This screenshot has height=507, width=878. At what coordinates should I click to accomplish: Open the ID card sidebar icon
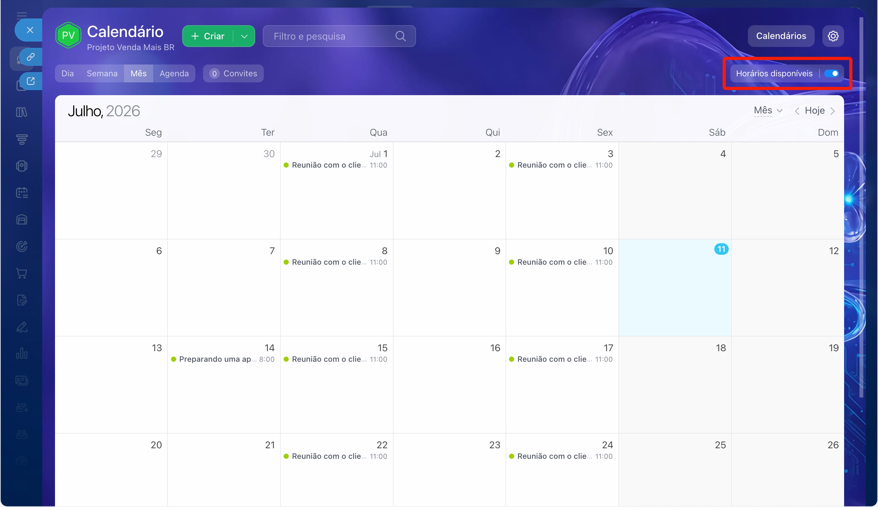[22, 380]
